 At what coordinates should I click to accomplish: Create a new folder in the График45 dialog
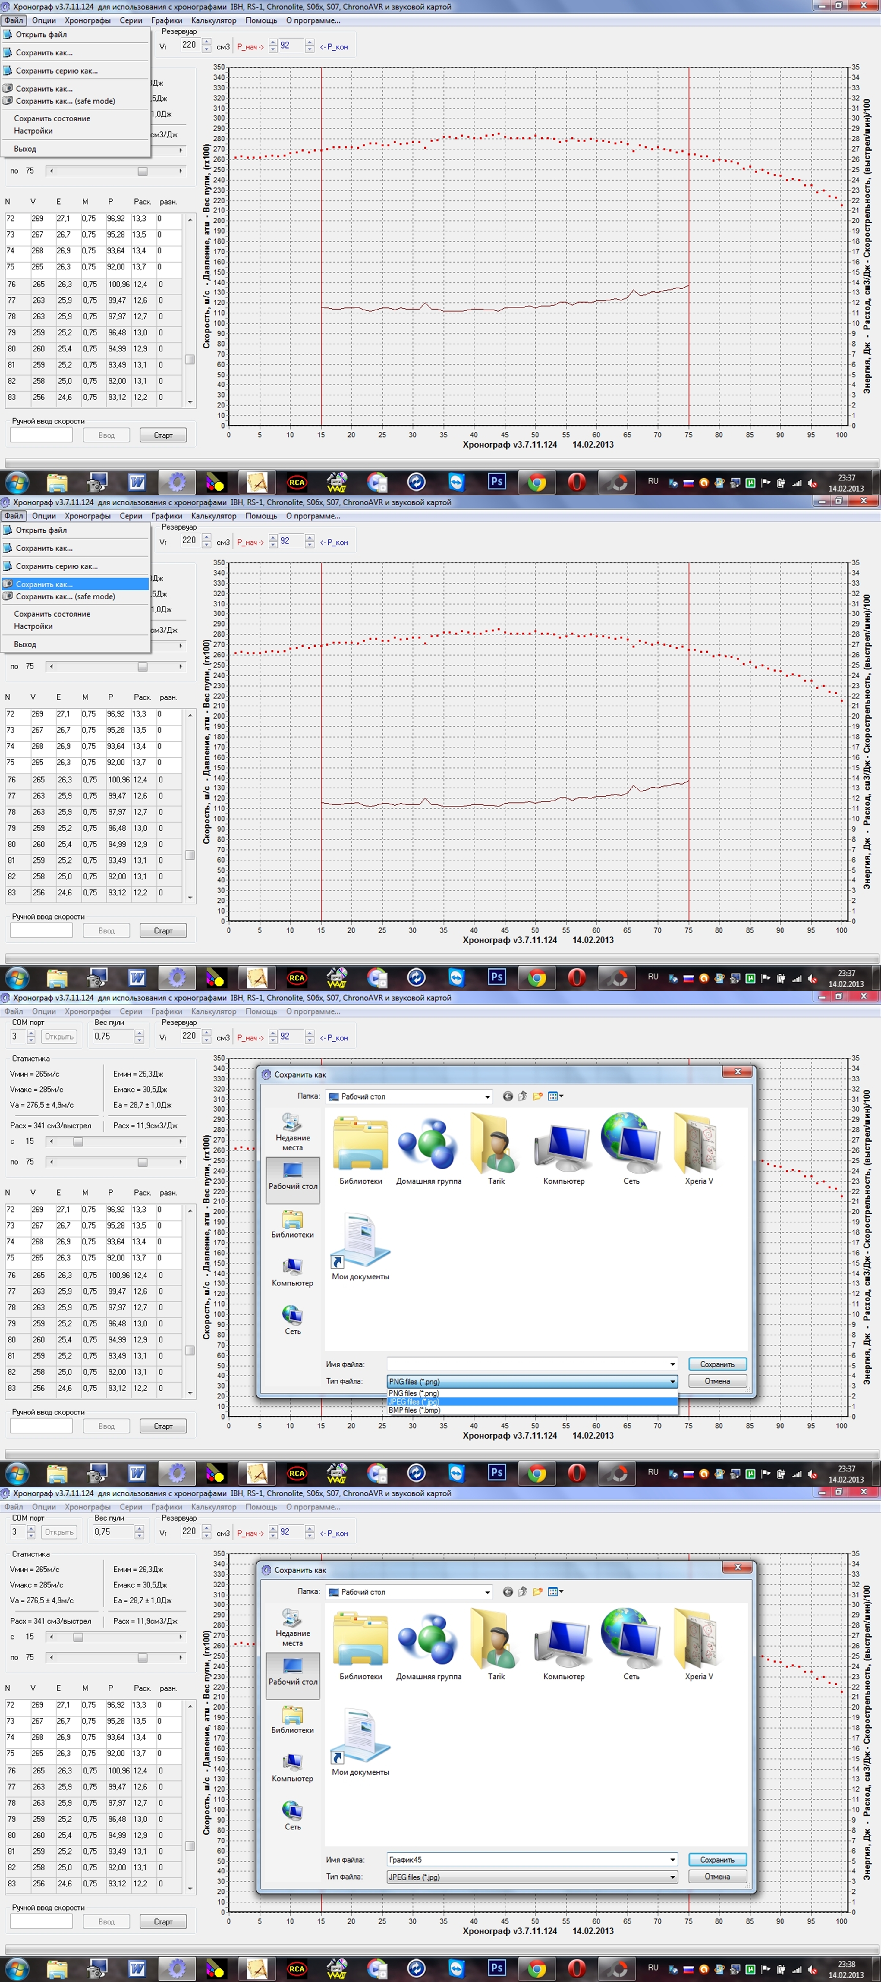point(538,1592)
